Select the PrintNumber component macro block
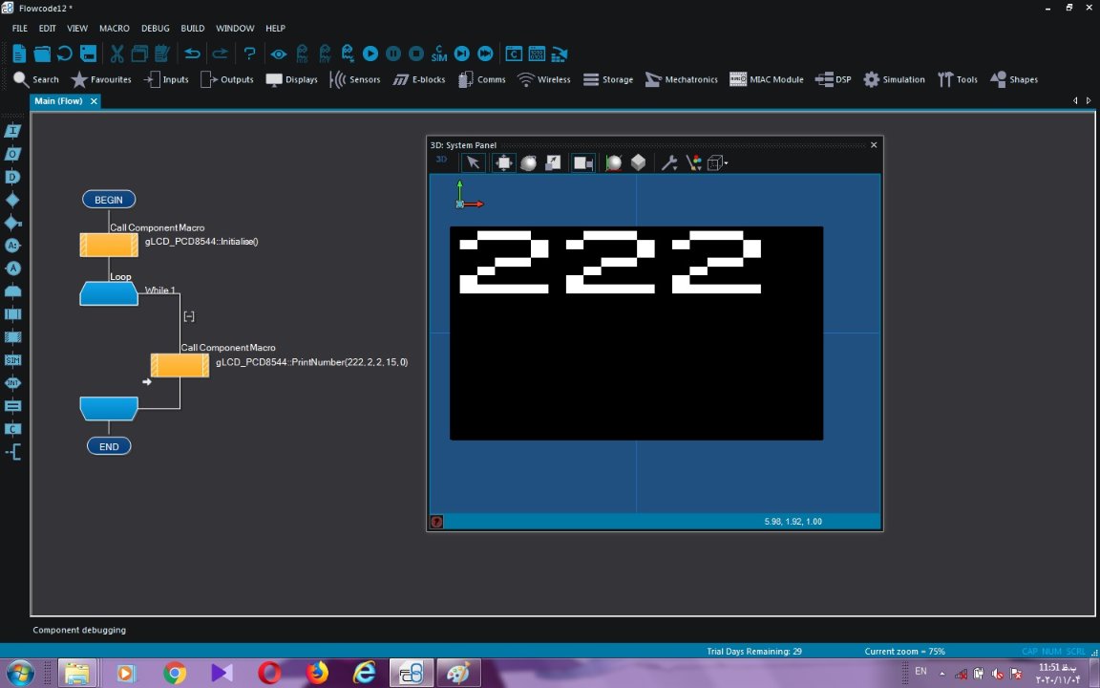The image size is (1100, 688). point(180,365)
